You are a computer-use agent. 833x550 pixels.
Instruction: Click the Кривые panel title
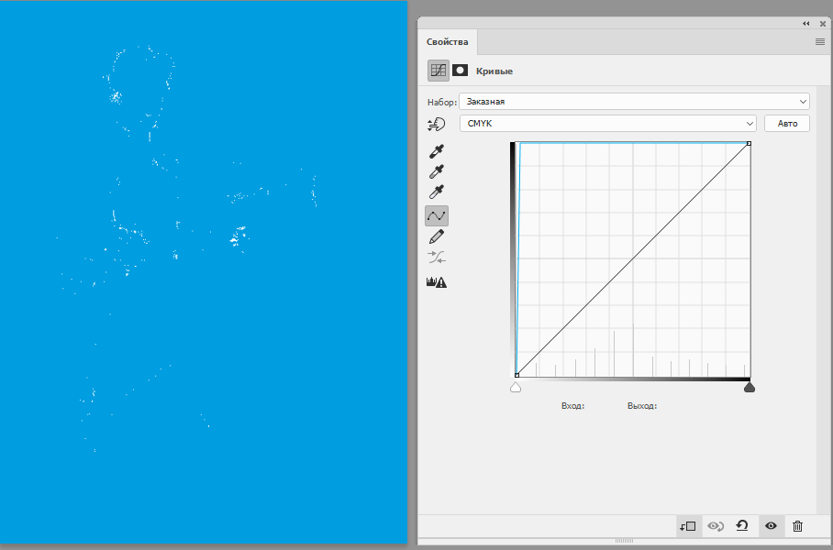(x=494, y=71)
